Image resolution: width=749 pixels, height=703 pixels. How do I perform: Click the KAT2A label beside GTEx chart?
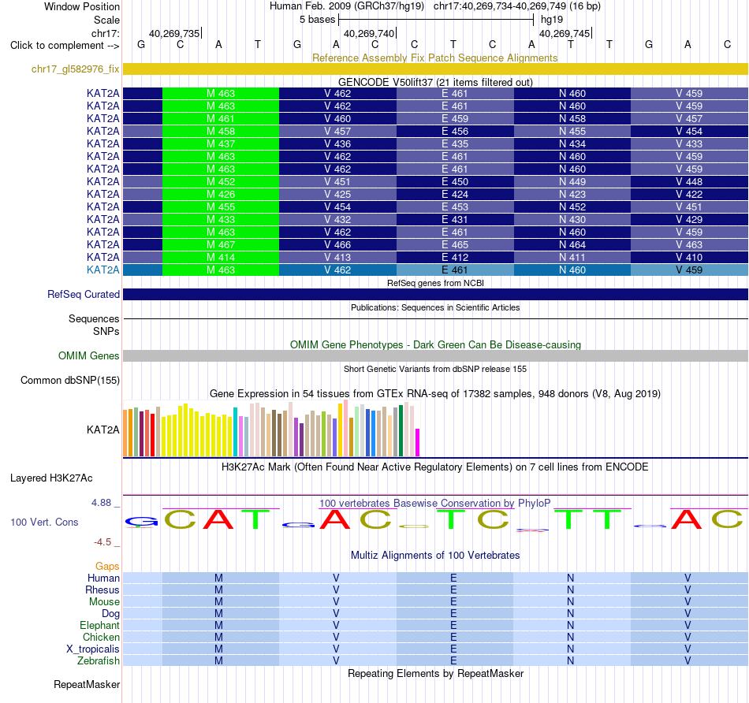tap(102, 430)
